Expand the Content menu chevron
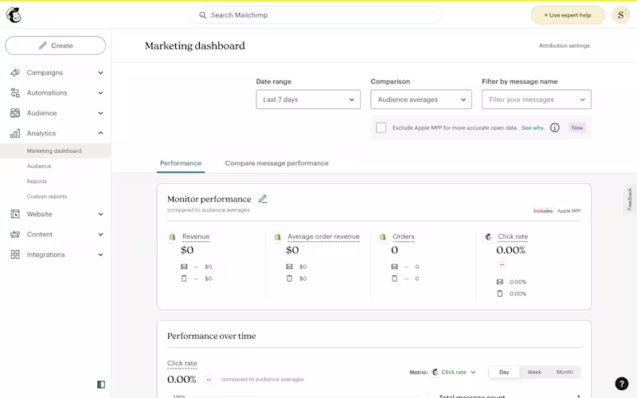The height and width of the screenshot is (398, 637). [100, 234]
